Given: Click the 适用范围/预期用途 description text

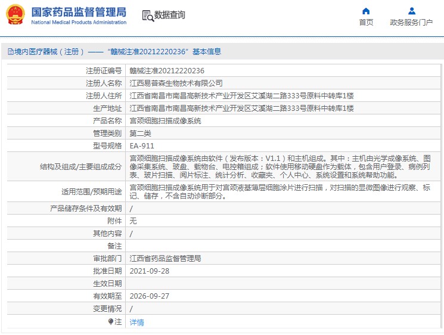Looking at the screenshot, I should coord(280,192).
